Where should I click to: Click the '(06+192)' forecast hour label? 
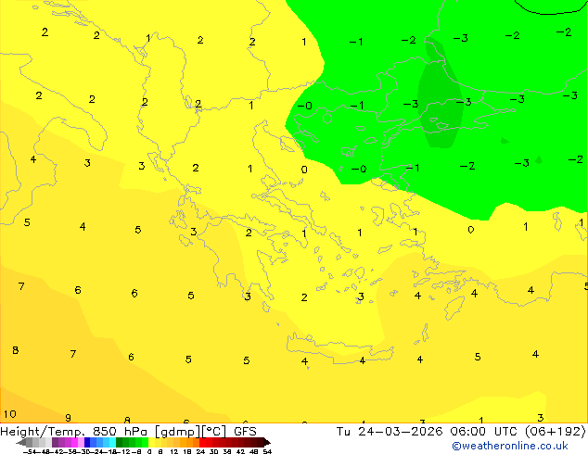click(x=555, y=432)
